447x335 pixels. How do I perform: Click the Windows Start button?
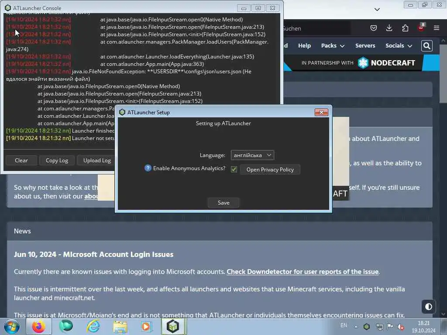[x=11, y=326]
